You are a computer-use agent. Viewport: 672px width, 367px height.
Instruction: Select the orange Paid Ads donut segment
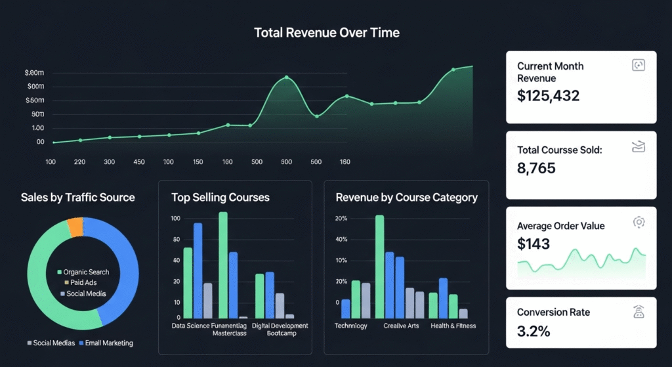(75, 227)
